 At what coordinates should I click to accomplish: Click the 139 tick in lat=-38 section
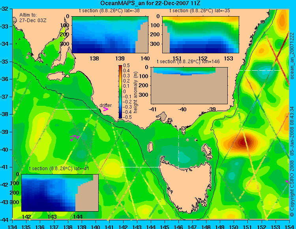point(120,58)
